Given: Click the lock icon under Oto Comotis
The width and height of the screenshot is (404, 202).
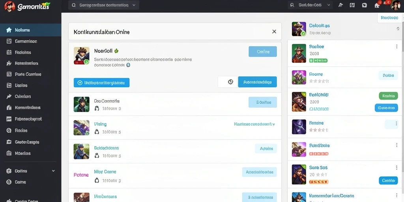Looking at the screenshot, I should (x=97, y=108).
